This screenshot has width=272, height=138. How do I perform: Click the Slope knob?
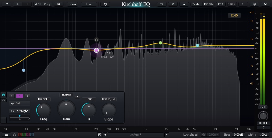tap(109, 110)
